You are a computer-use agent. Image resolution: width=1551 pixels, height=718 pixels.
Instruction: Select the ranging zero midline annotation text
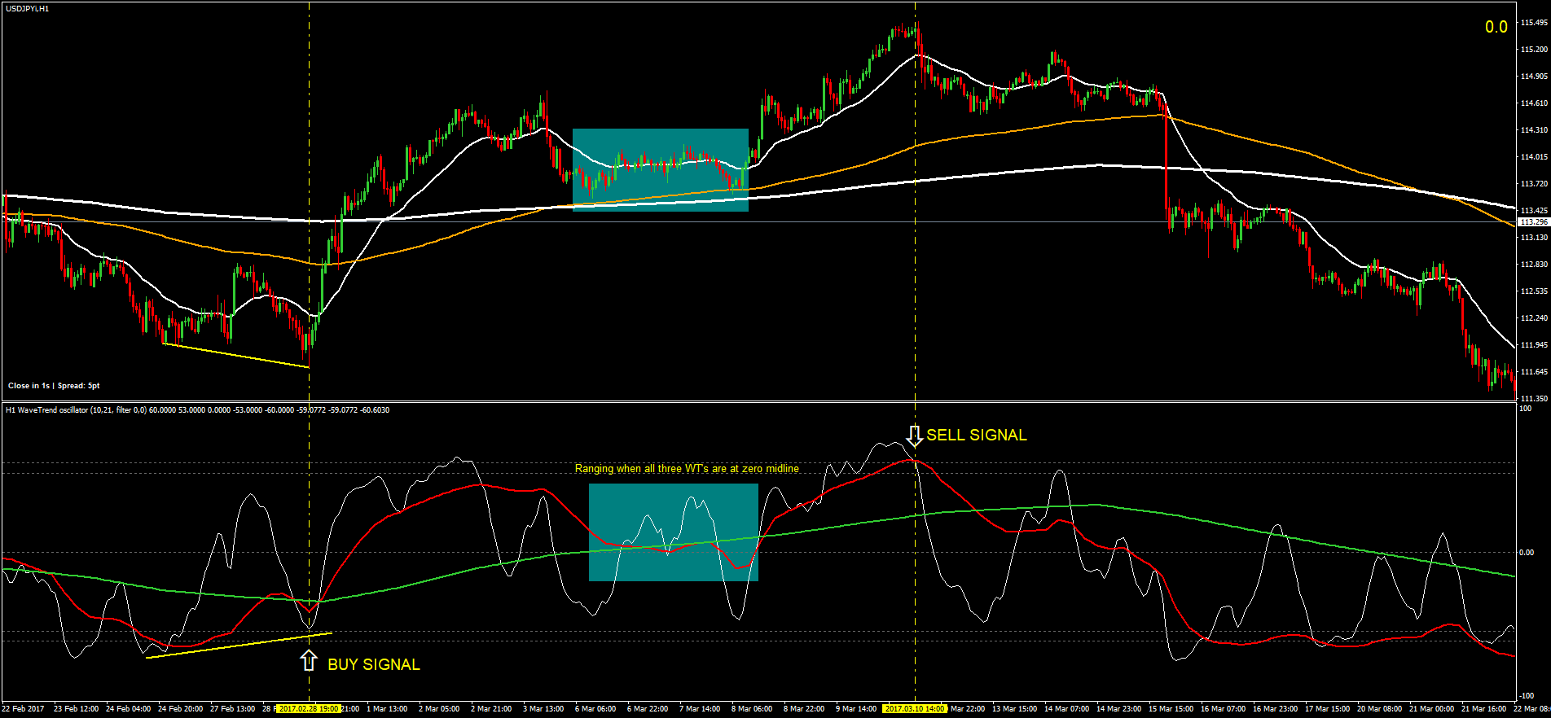pos(687,468)
